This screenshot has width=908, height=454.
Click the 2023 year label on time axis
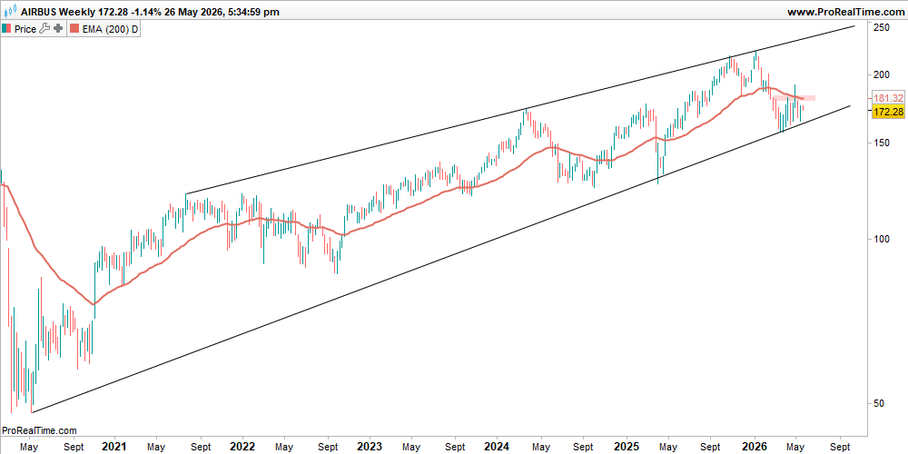pyautogui.click(x=370, y=447)
